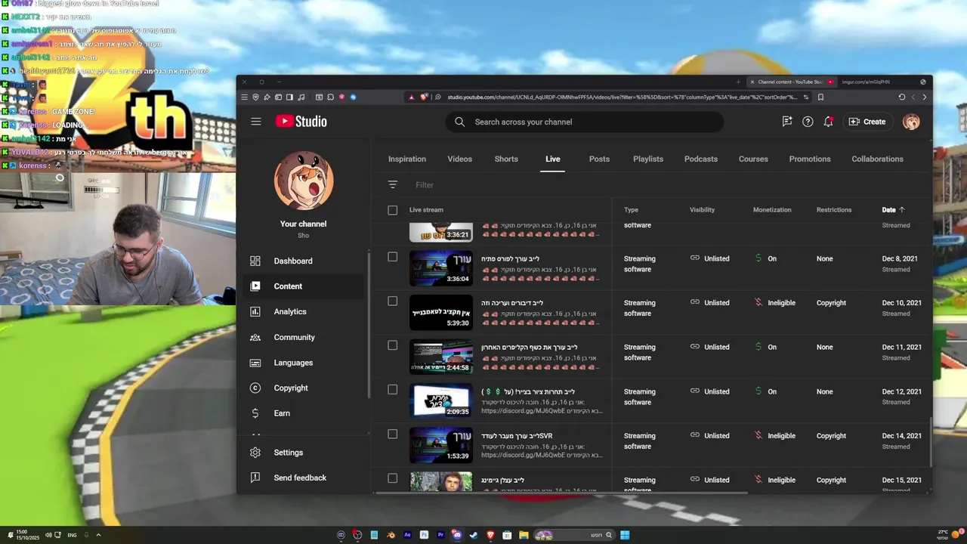Open the Windows Start button

click(625, 535)
